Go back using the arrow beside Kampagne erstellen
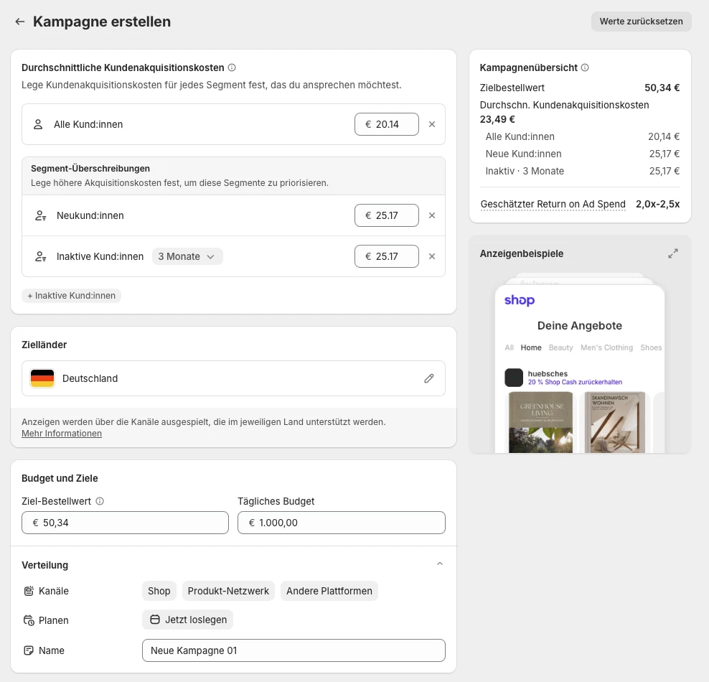This screenshot has height=682, width=709. pos(19,22)
